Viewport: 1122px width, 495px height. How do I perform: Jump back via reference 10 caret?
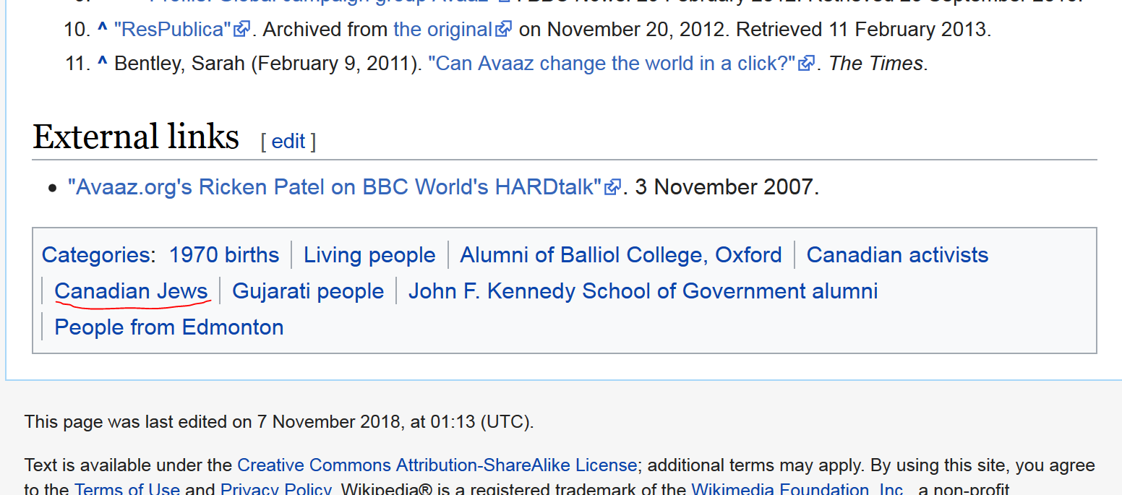[102, 30]
